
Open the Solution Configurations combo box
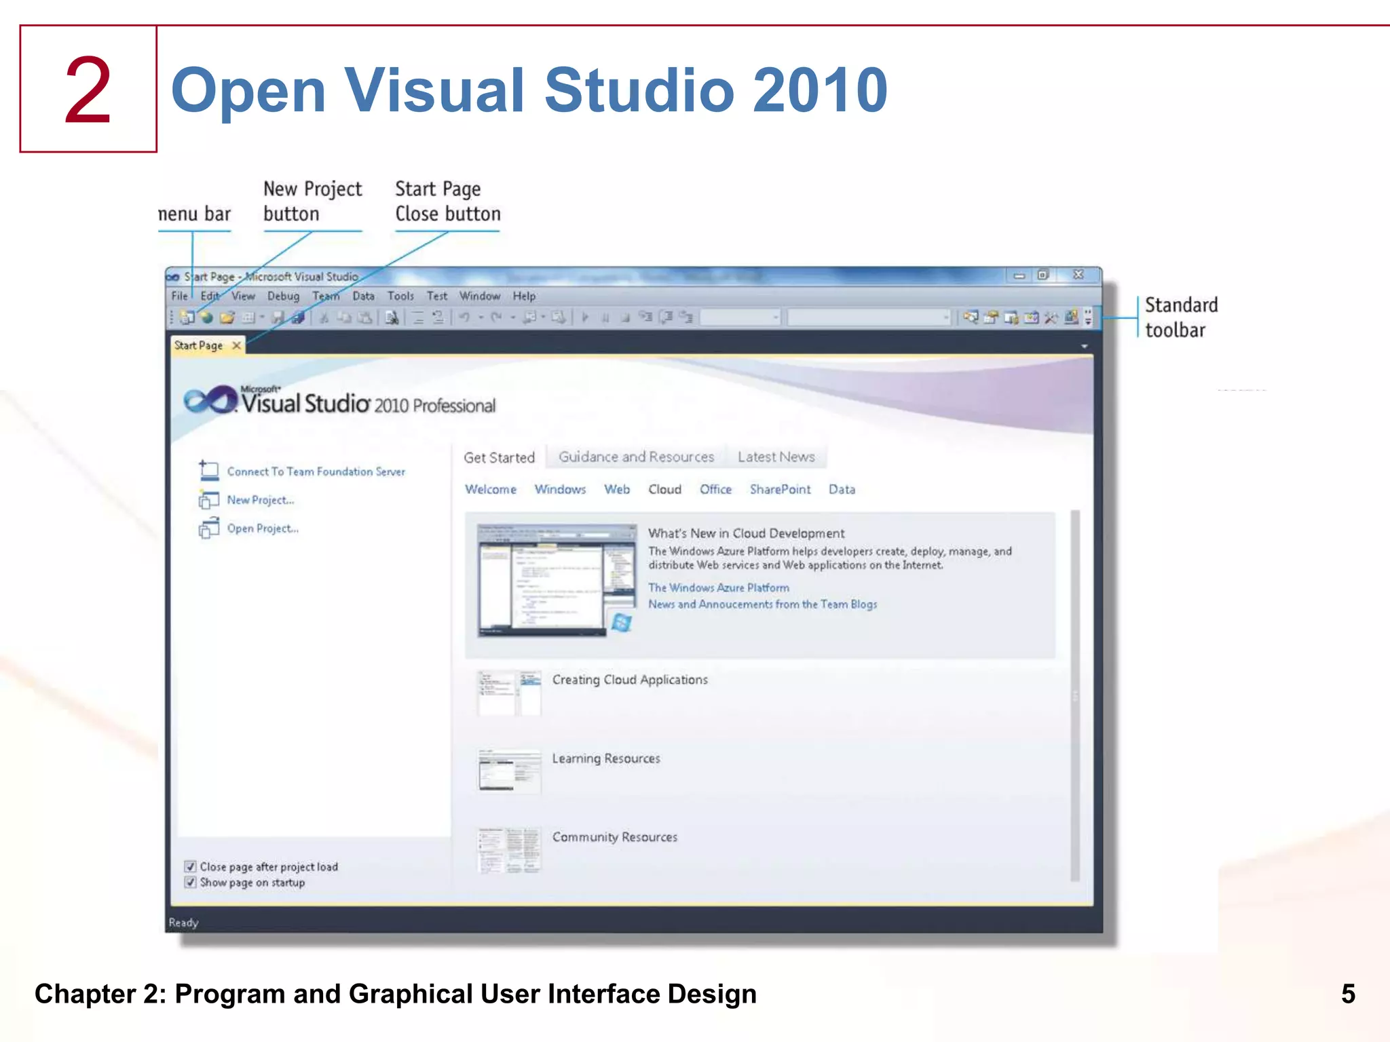click(x=740, y=317)
